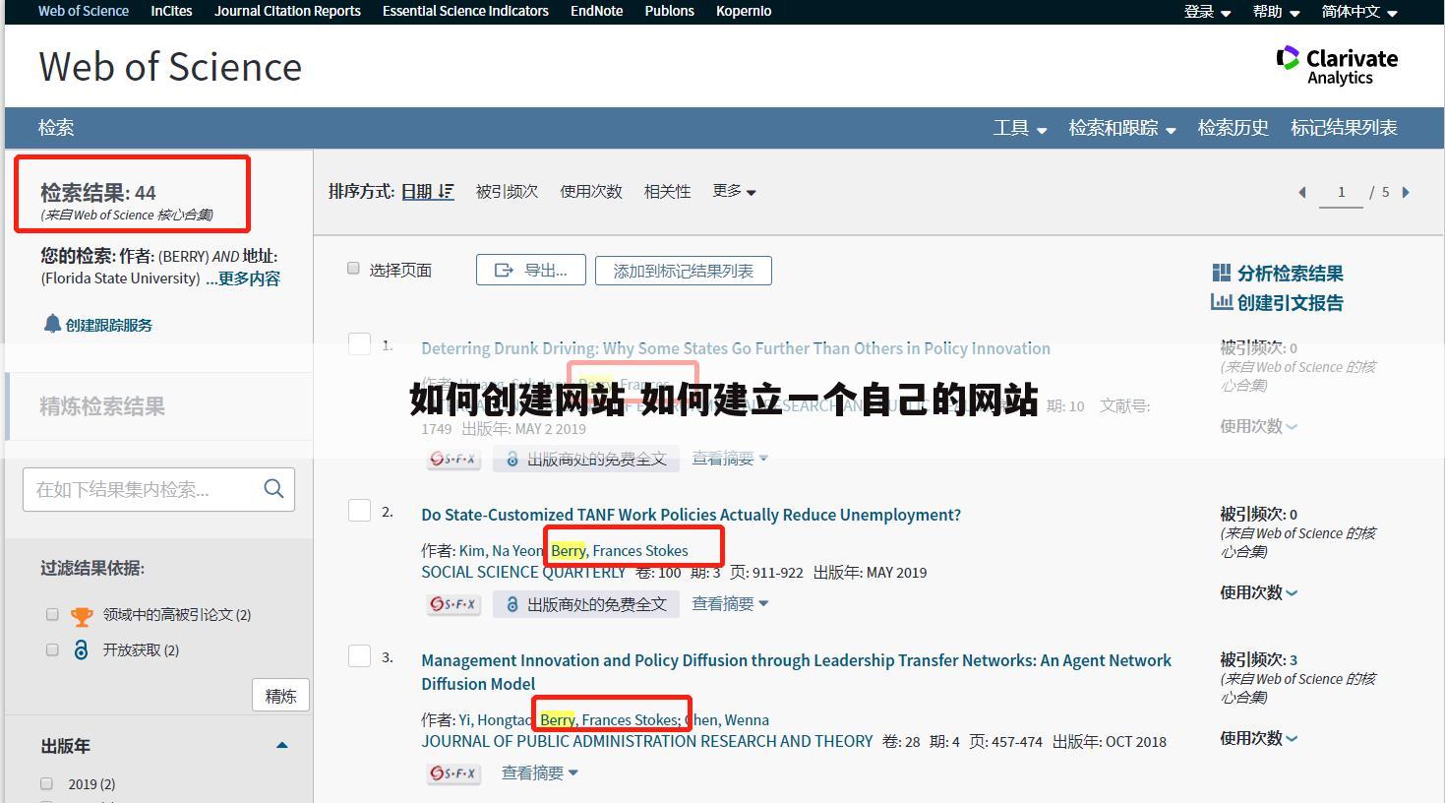Open Essential Science Indicators
This screenshot has width=1445, height=803.
pos(465,11)
